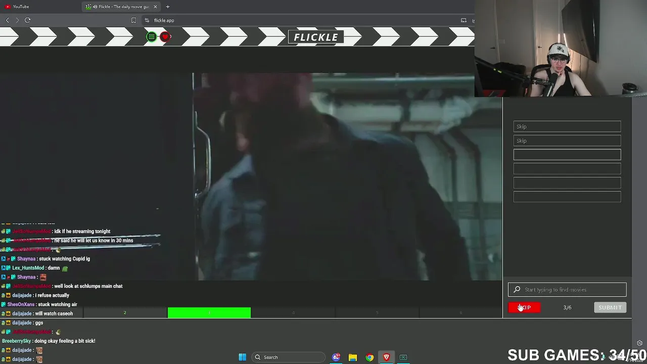The width and height of the screenshot is (647, 364).
Task: Click the red heart icon
Action: pyautogui.click(x=165, y=37)
